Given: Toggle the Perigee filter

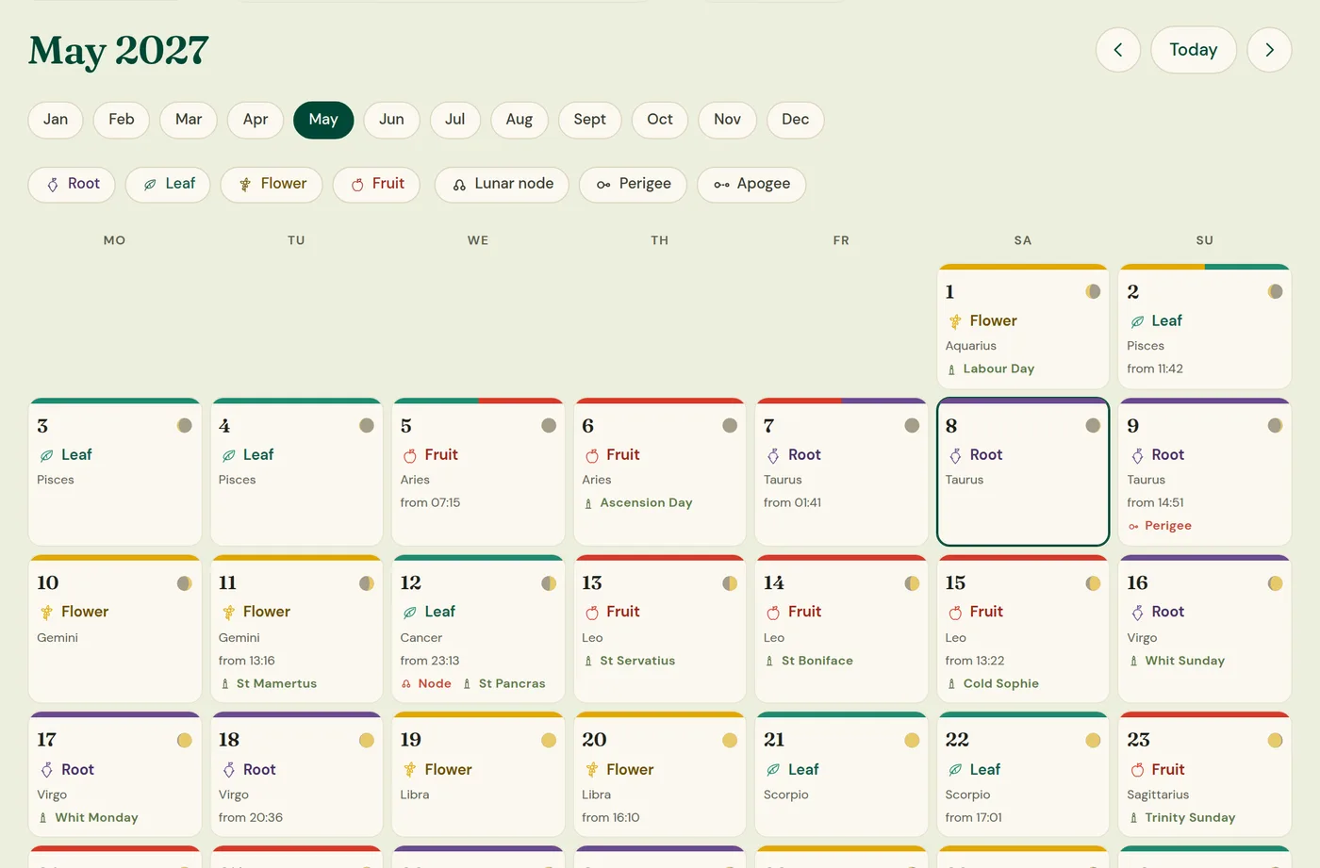Looking at the screenshot, I should tap(633, 185).
